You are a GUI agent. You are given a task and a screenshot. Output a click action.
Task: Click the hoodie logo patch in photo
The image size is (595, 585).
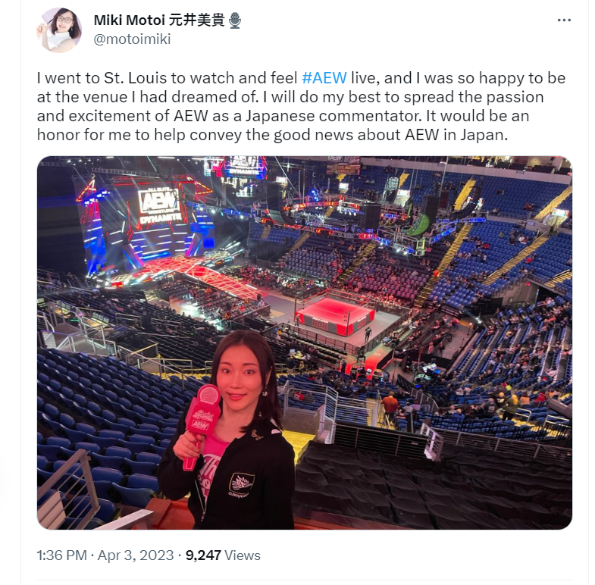click(x=241, y=484)
